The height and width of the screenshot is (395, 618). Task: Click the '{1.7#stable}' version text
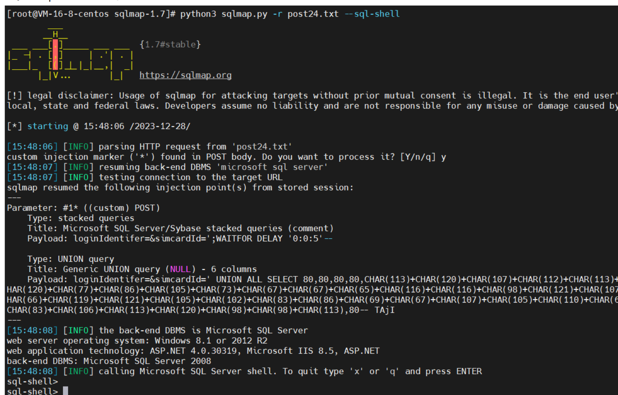(170, 44)
